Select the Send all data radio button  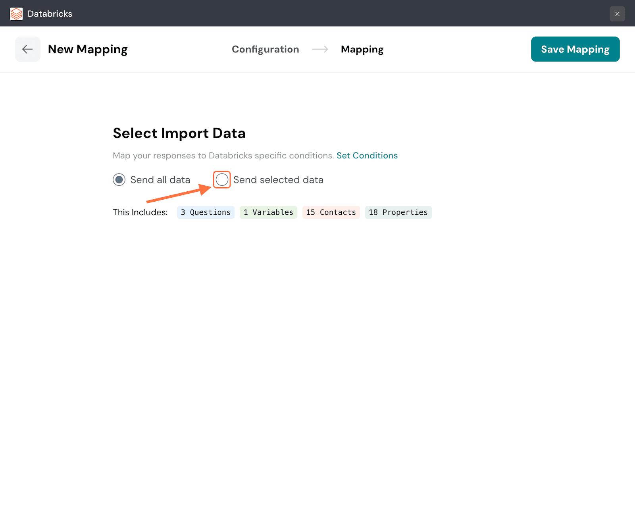coord(119,180)
